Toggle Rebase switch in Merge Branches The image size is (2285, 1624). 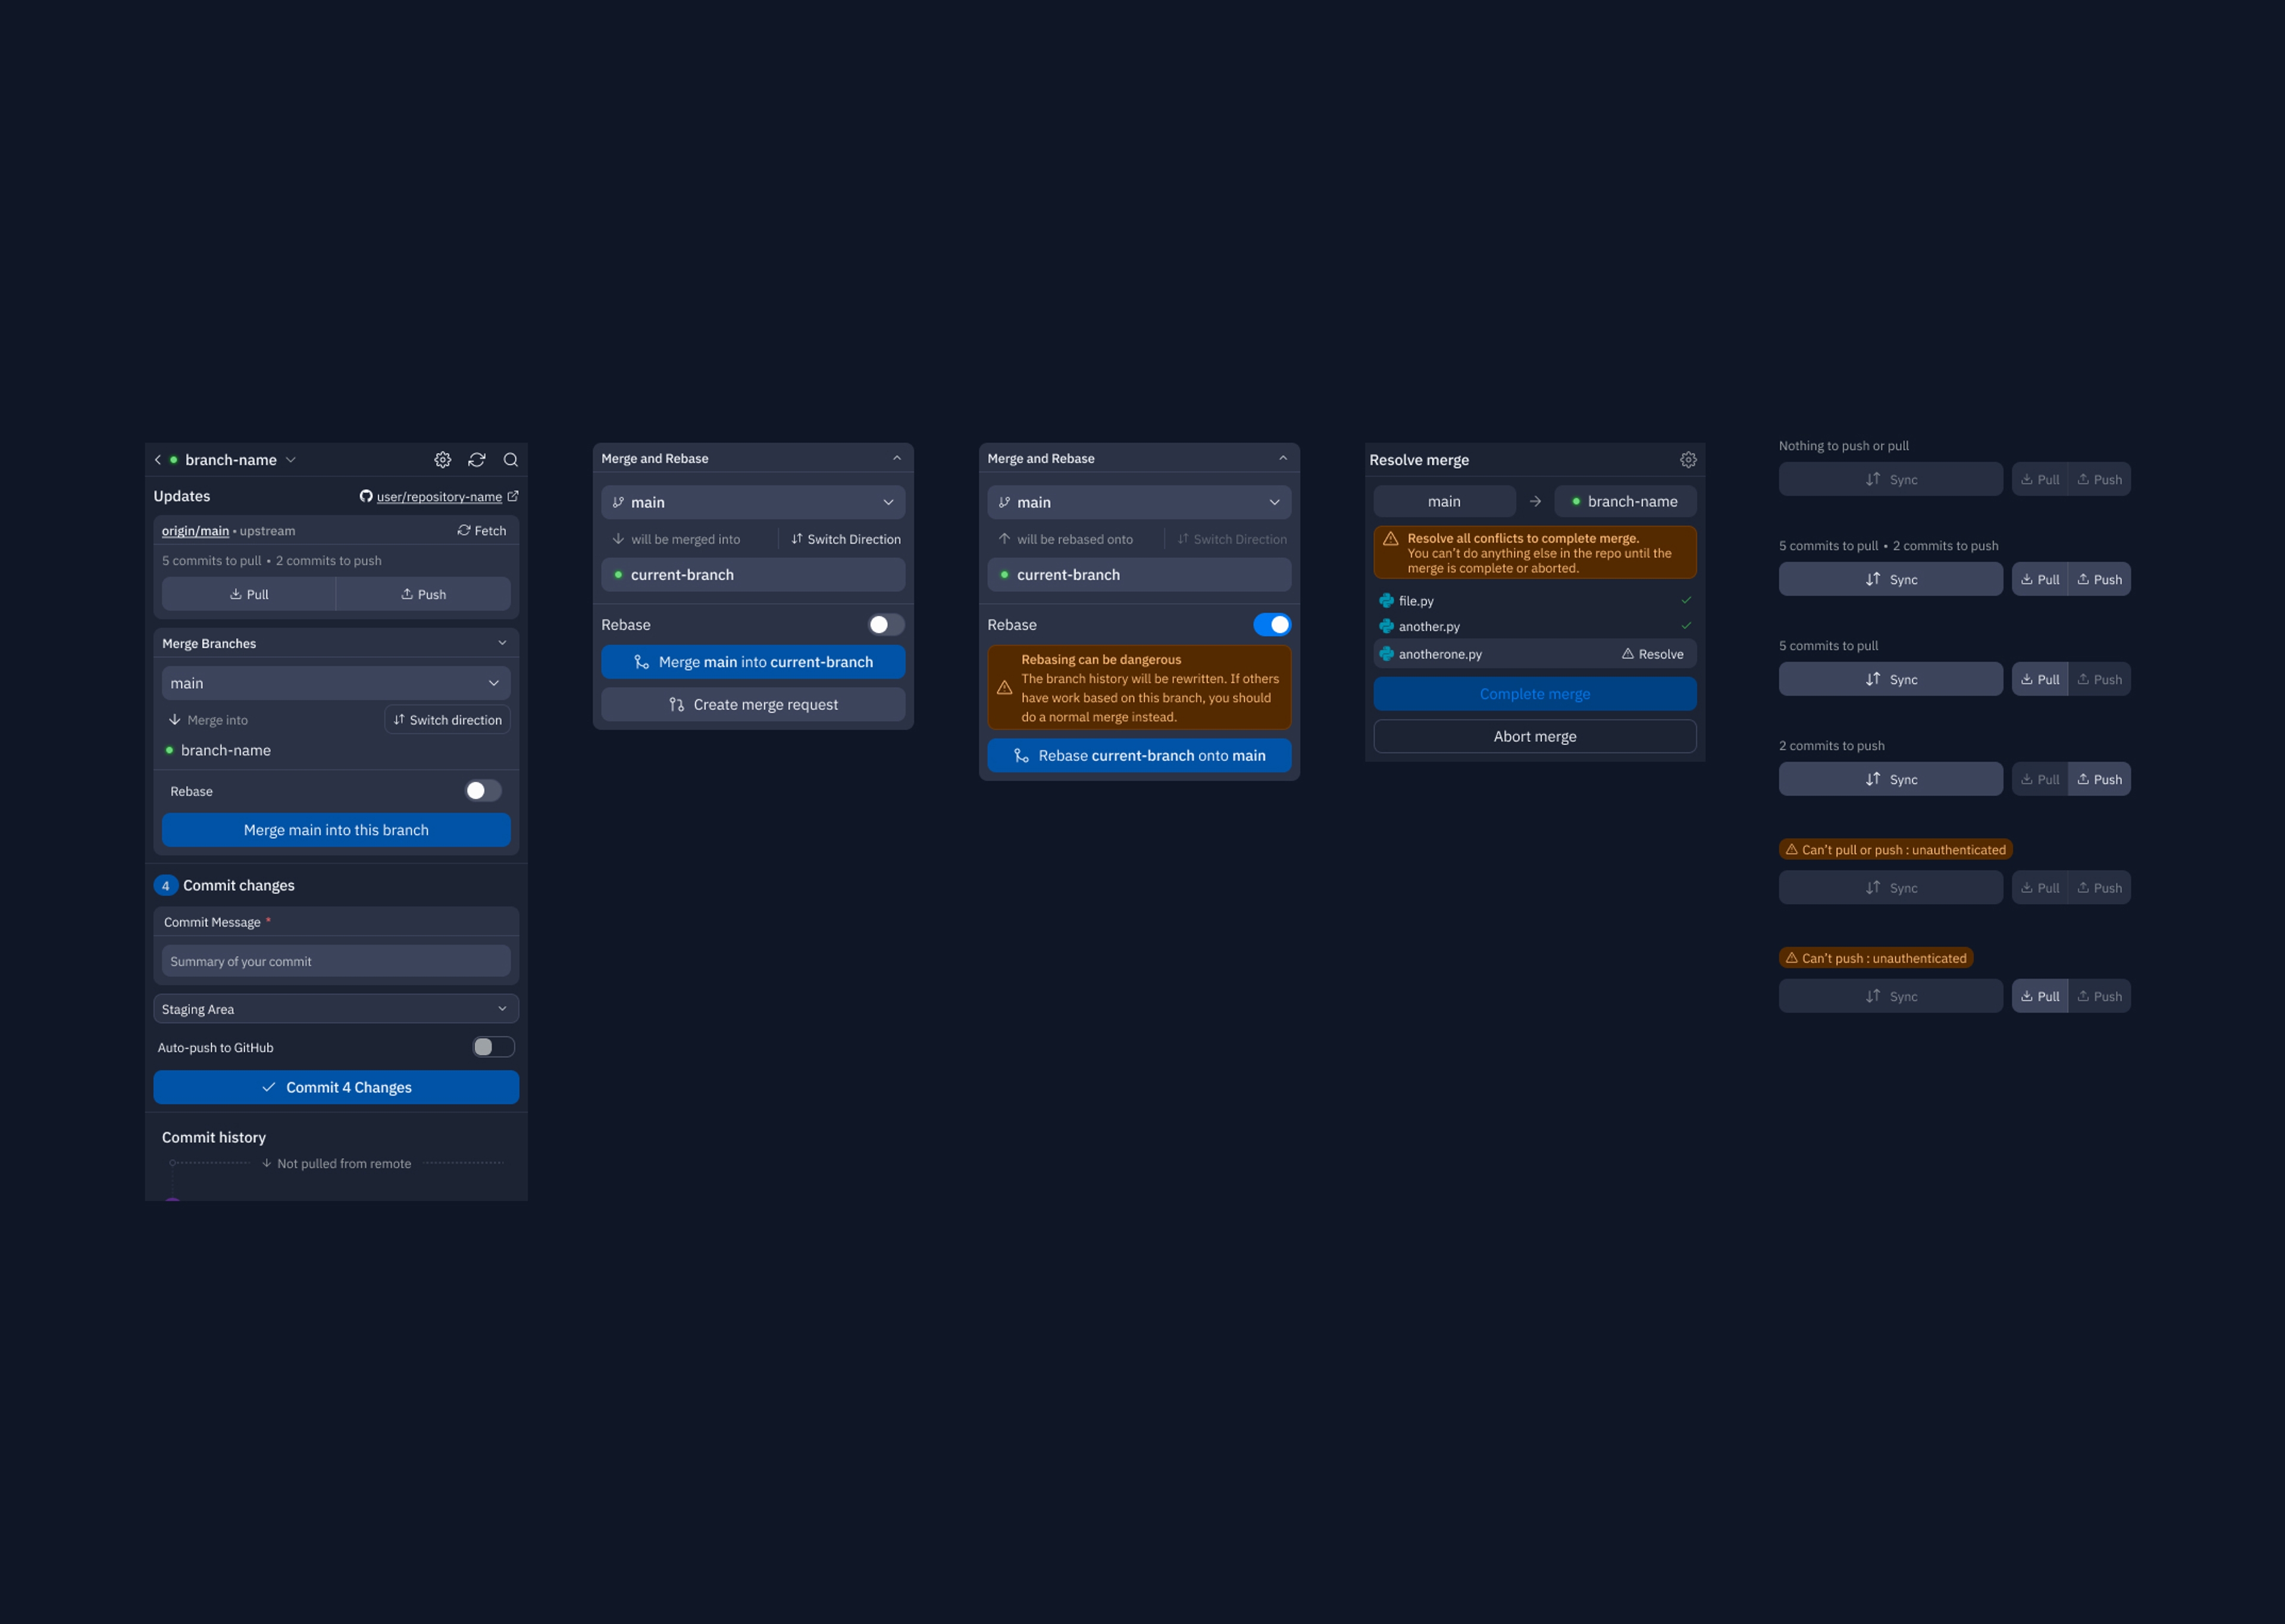click(483, 791)
